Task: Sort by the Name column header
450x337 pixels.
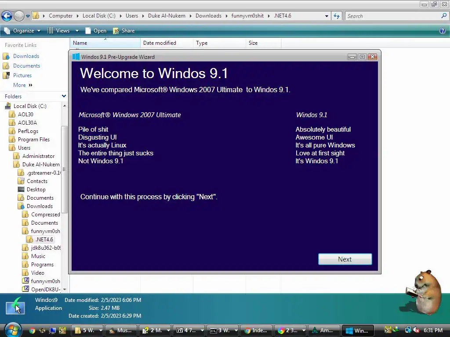Action: (x=105, y=43)
